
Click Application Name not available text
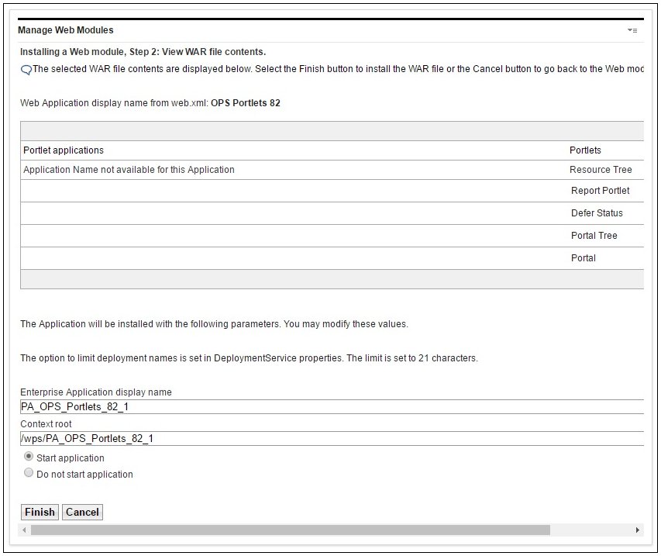pos(129,170)
